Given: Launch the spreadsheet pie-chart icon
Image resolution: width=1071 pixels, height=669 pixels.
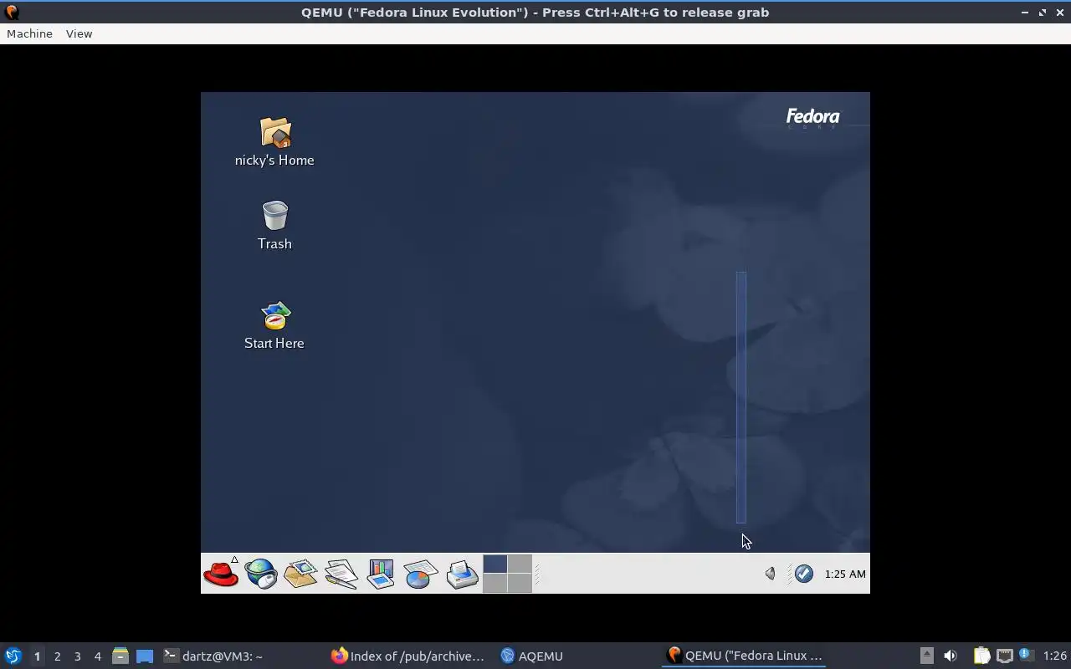Looking at the screenshot, I should (x=421, y=574).
